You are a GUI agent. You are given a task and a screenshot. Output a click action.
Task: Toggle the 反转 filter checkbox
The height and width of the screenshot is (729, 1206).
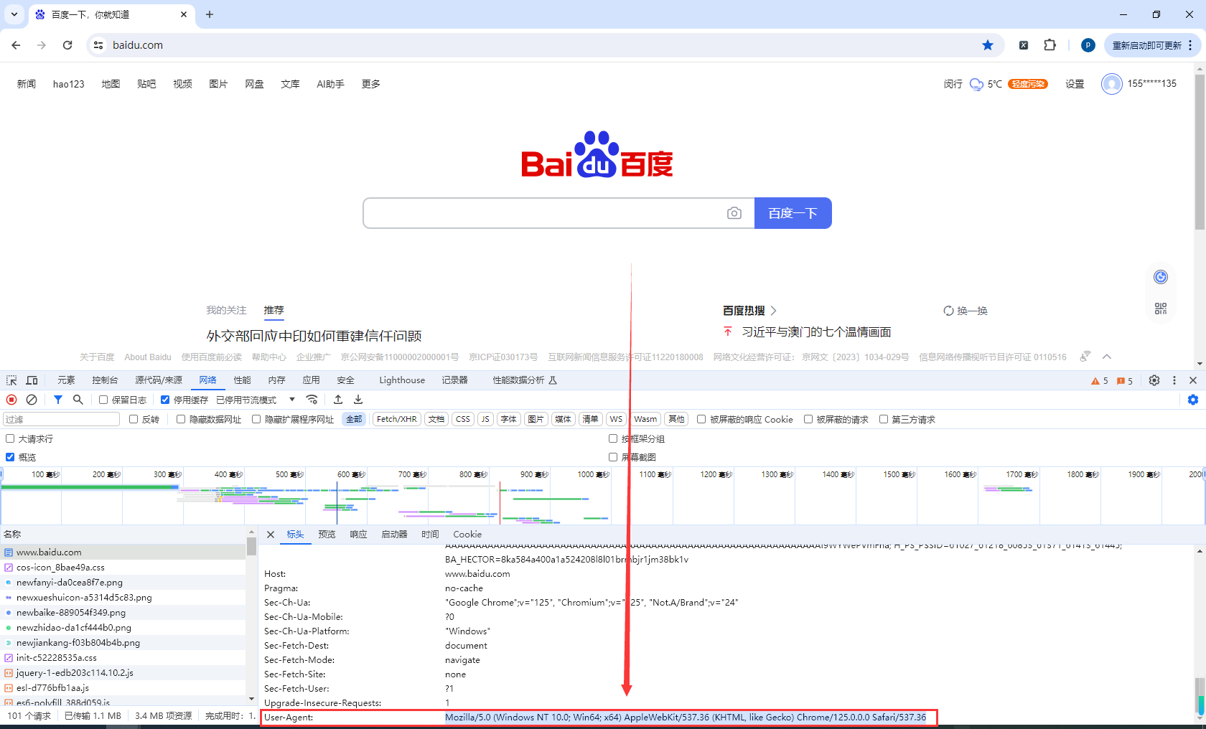134,419
